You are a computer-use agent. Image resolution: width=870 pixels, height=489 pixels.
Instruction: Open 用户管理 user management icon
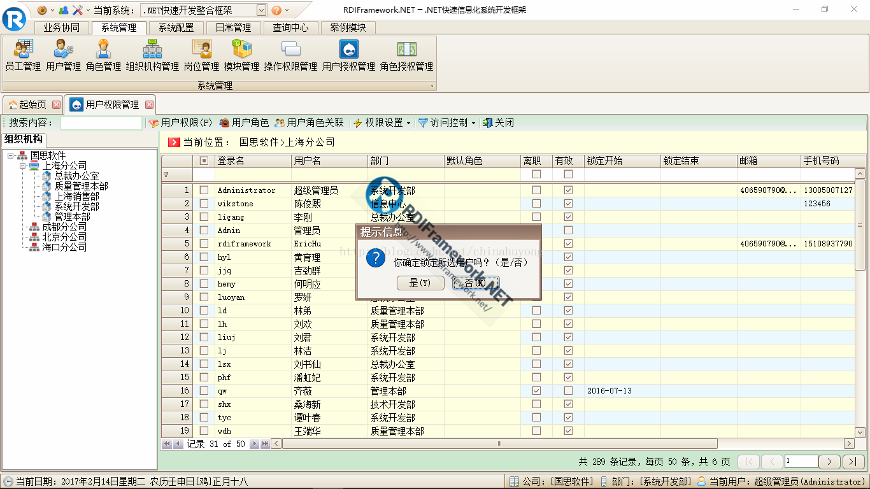(63, 55)
